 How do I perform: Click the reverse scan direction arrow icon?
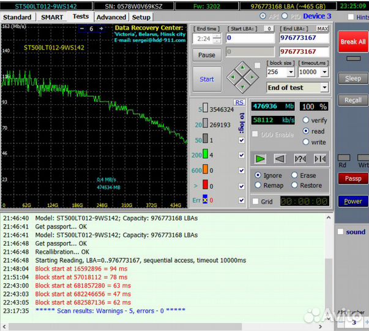tap(280, 159)
